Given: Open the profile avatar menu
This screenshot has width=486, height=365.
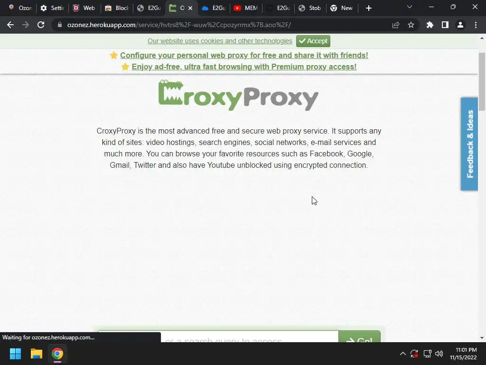Looking at the screenshot, I should 460,25.
